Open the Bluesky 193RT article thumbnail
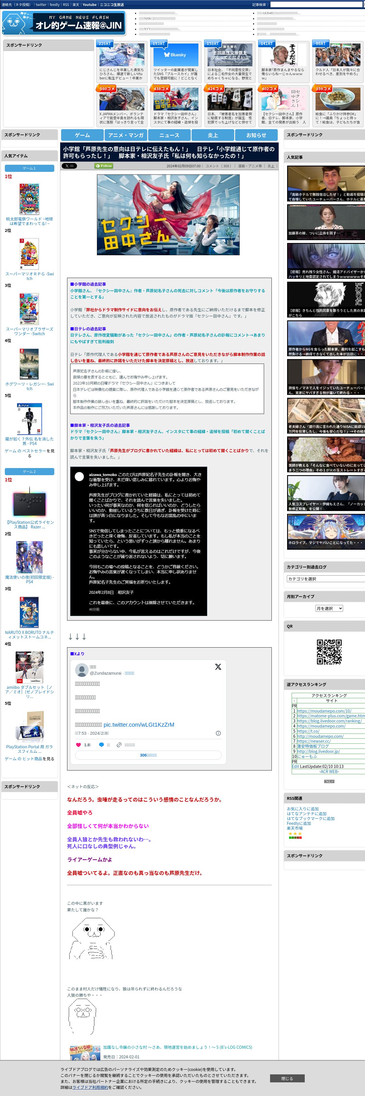The height and width of the screenshot is (1096, 365). pos(175,54)
